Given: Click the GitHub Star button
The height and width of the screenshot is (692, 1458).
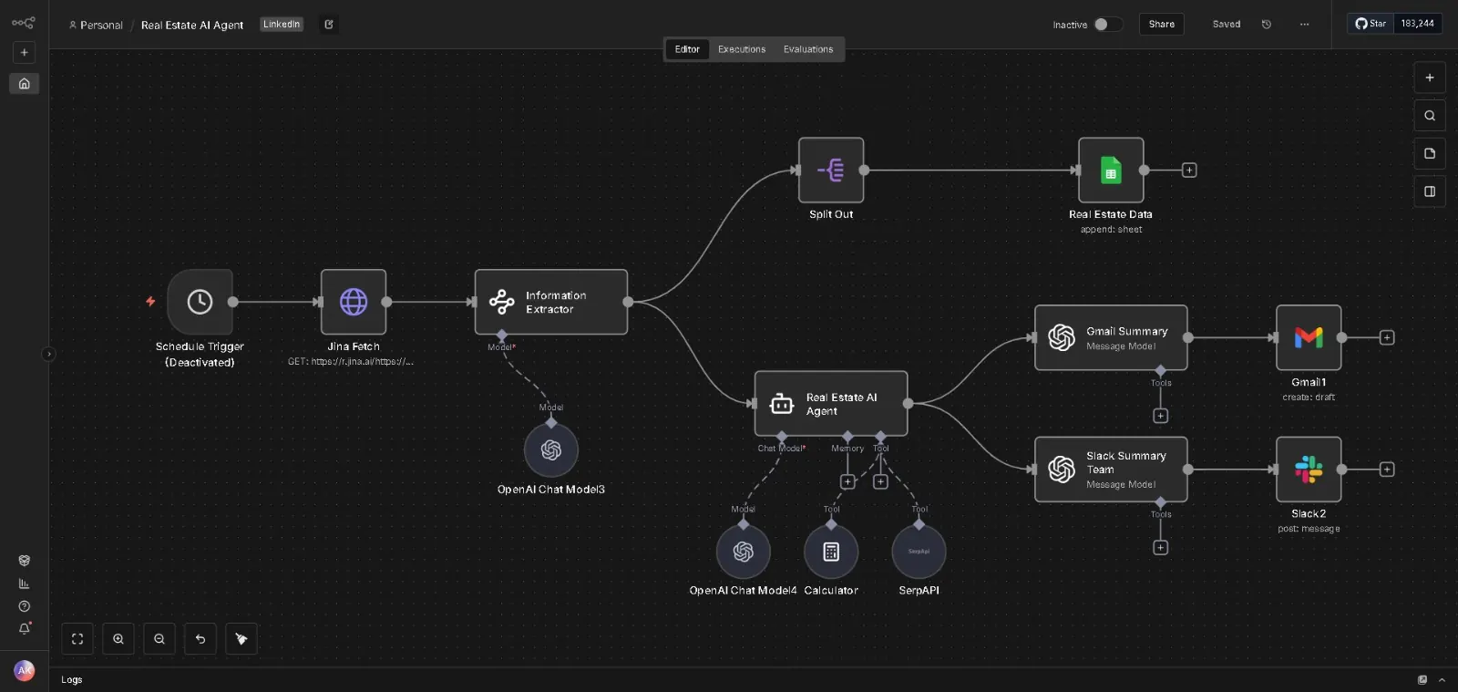Looking at the screenshot, I should point(1371,24).
